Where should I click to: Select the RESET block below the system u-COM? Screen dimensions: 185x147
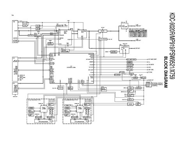click(x=60, y=88)
